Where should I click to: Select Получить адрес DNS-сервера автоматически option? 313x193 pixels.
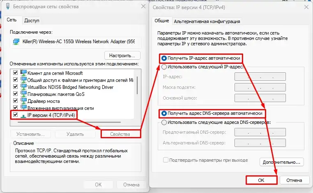coord(164,114)
